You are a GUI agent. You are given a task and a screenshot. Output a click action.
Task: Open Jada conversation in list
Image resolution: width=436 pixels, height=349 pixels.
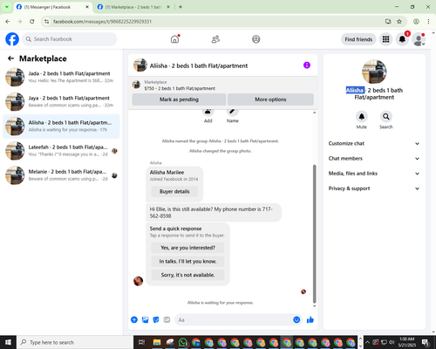tap(61, 77)
